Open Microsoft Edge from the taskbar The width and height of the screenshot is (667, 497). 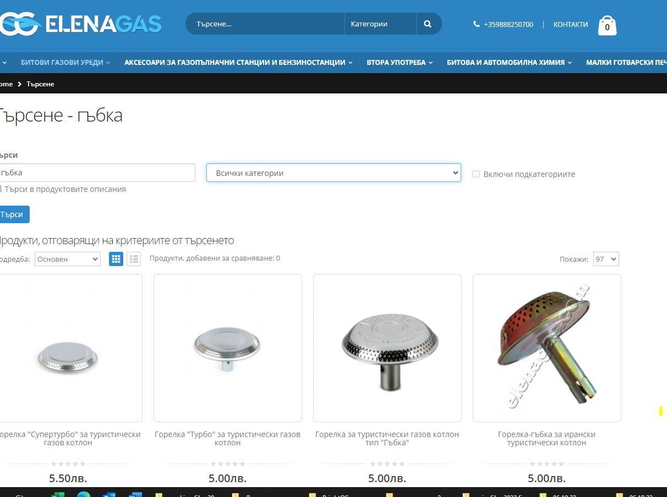pos(84,494)
